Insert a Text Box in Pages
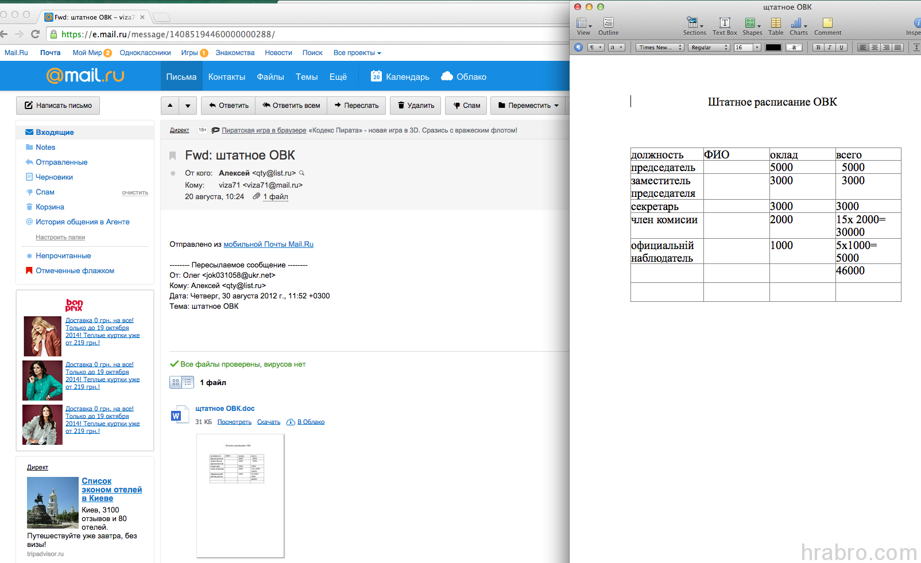 (x=725, y=24)
